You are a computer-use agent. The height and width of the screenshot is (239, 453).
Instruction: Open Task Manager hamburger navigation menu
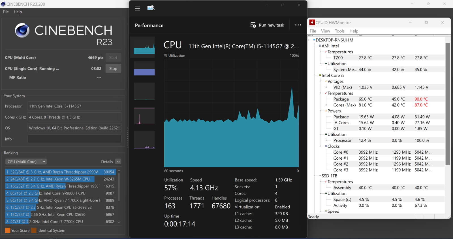137,9
